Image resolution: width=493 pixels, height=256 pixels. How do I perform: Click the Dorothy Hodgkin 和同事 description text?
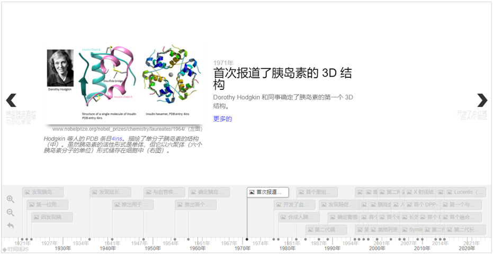coord(283,102)
